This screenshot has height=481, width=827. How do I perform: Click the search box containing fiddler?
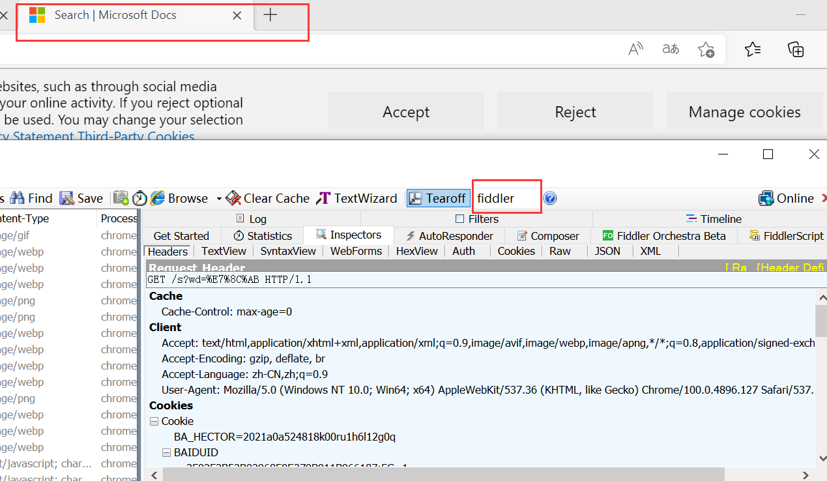507,198
